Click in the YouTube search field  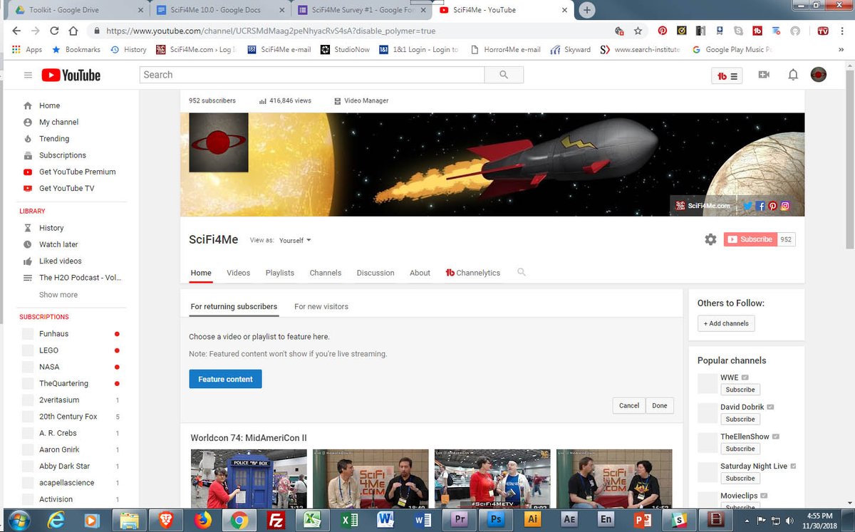pyautogui.click(x=312, y=75)
